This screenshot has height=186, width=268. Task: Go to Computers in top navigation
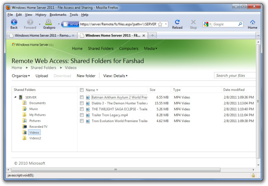coord(129,49)
